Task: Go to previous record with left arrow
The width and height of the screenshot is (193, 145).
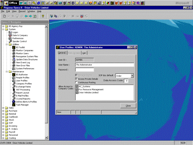Action: (26, 16)
